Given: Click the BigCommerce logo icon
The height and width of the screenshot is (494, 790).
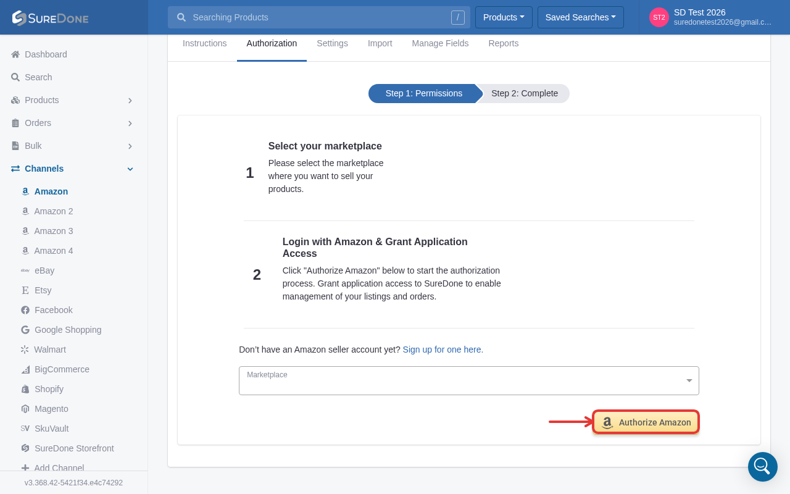Looking at the screenshot, I should [25, 369].
